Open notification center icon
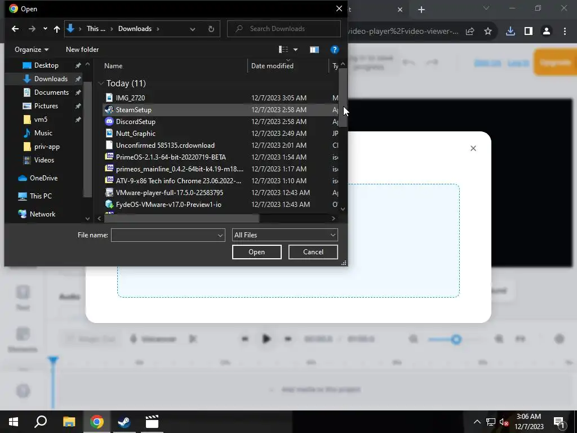This screenshot has height=433, width=577. 559,422
